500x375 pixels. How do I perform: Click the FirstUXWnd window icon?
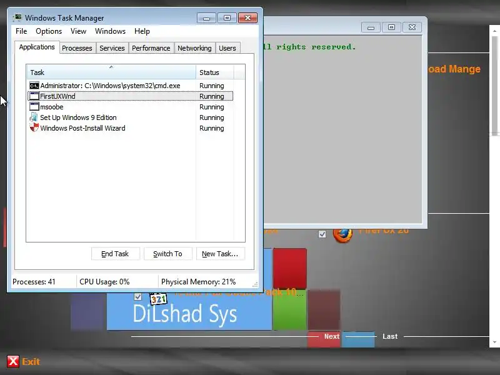[x=34, y=96]
